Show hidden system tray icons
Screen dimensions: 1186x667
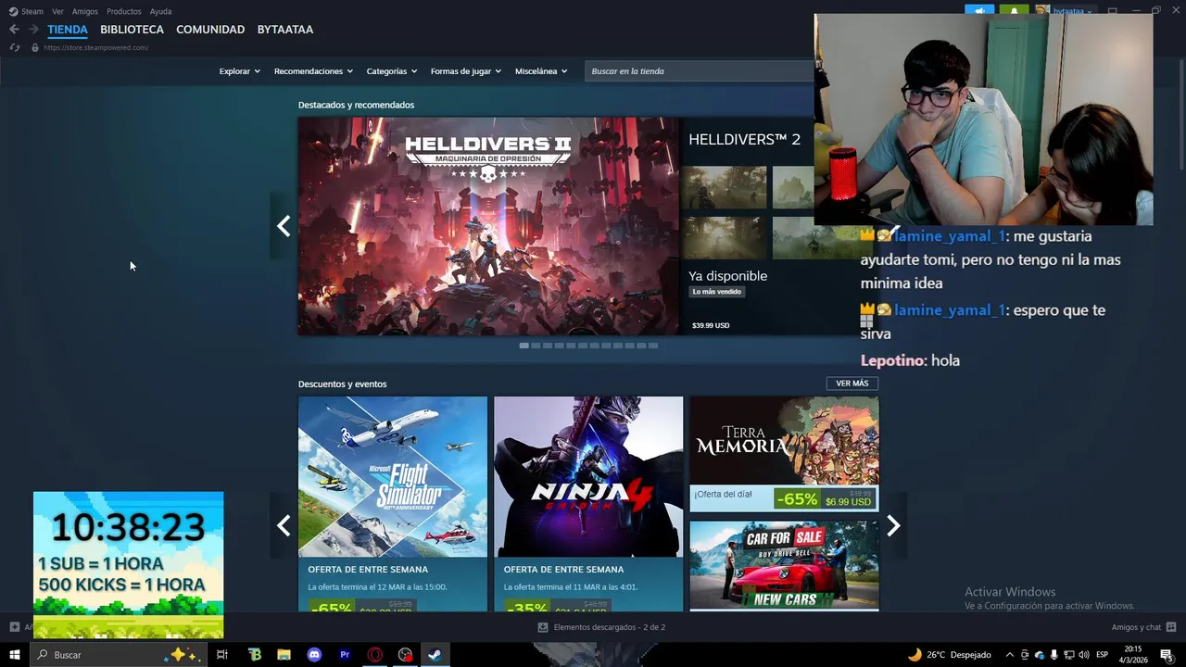[x=1010, y=655]
